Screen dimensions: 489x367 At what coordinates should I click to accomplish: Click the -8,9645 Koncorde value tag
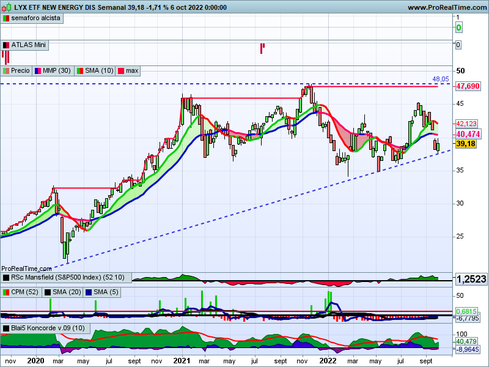pos(467,349)
